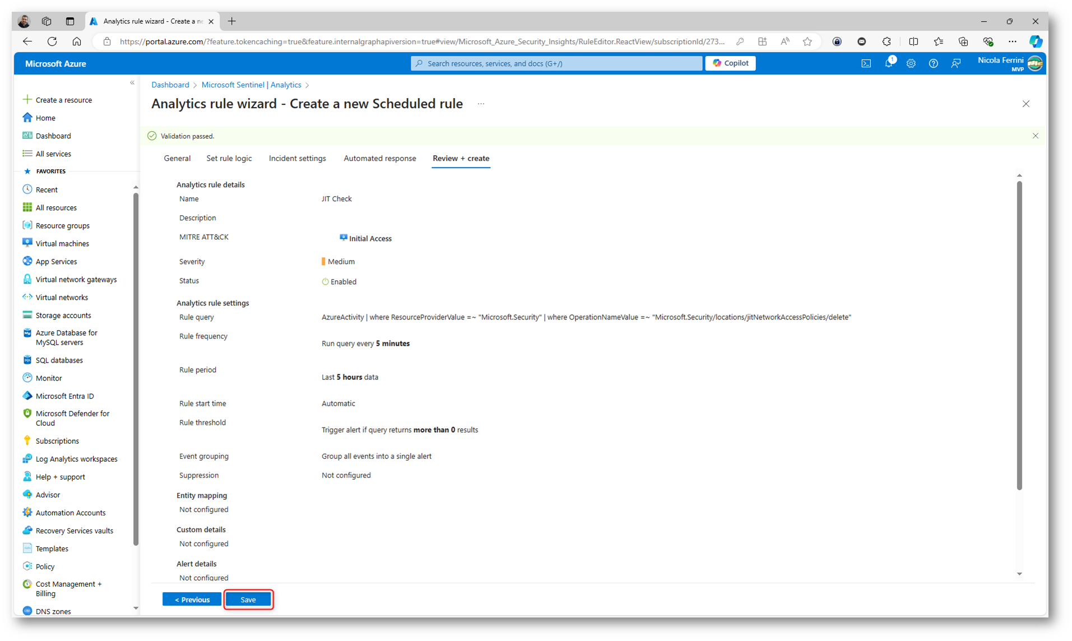1072x641 pixels.
Task: Add page to browser favorites star
Action: click(807, 41)
